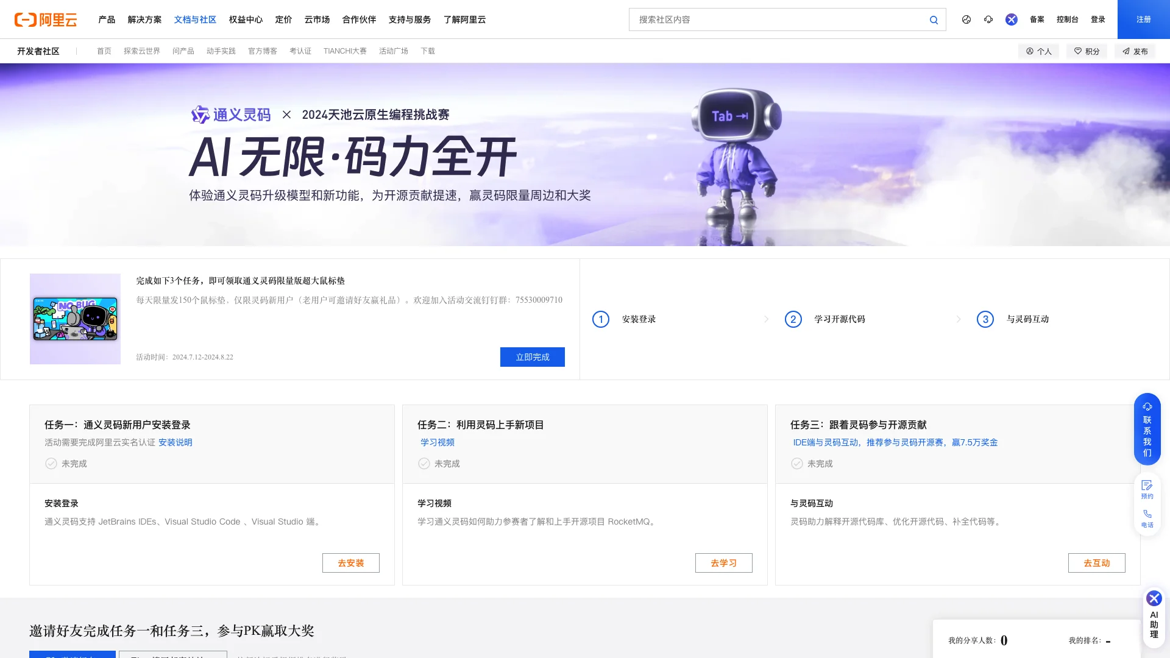Click the search magnifier icon

(x=934, y=20)
